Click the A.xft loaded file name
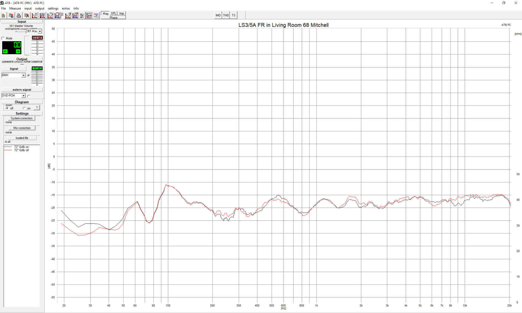The height and width of the screenshot is (313, 522). pyautogui.click(x=8, y=142)
